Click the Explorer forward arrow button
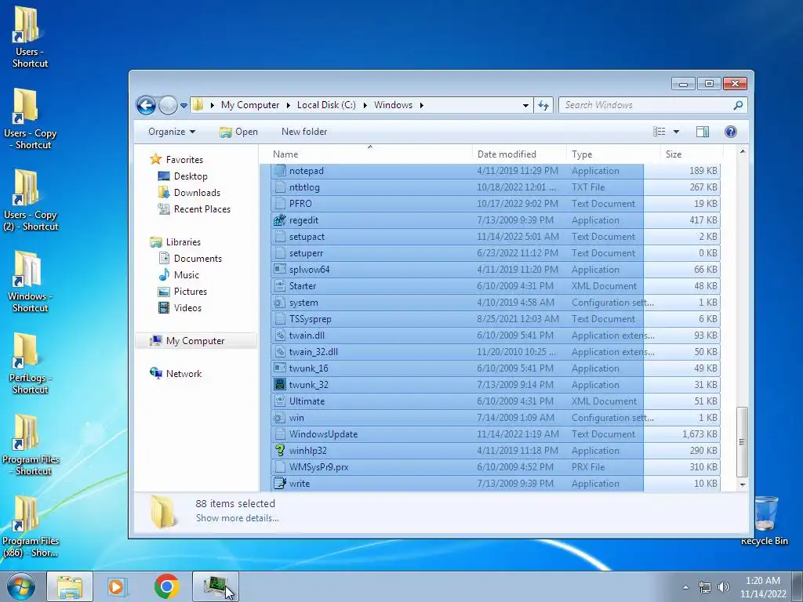 click(168, 106)
